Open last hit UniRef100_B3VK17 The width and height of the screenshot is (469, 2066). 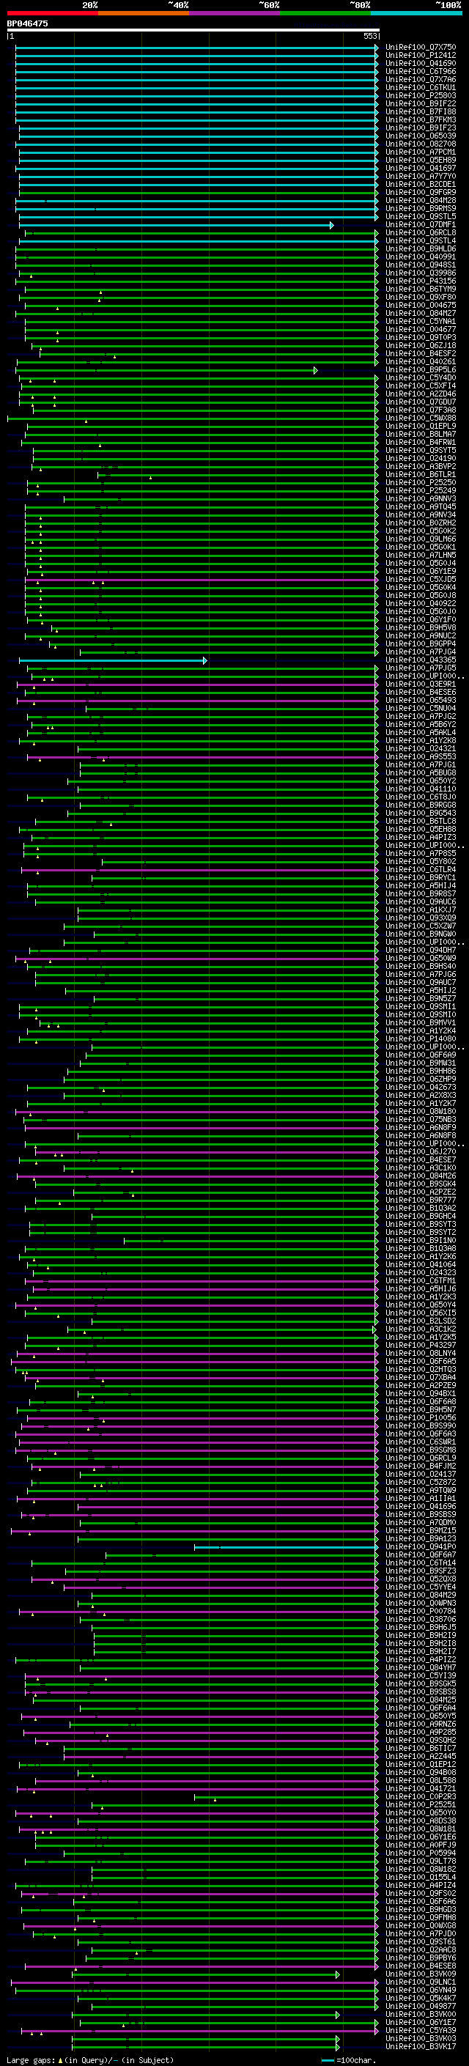point(420,2046)
